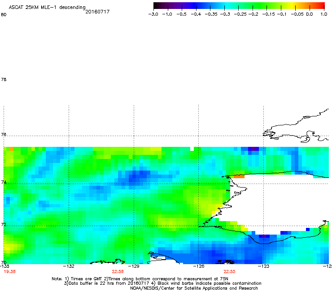Viewport: 332px width, 291px height.
Task: Click the -0.3 colorbar label
Action: click(x=225, y=14)
